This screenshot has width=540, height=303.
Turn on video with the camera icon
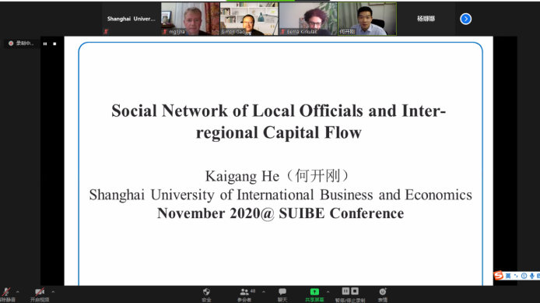point(40,292)
